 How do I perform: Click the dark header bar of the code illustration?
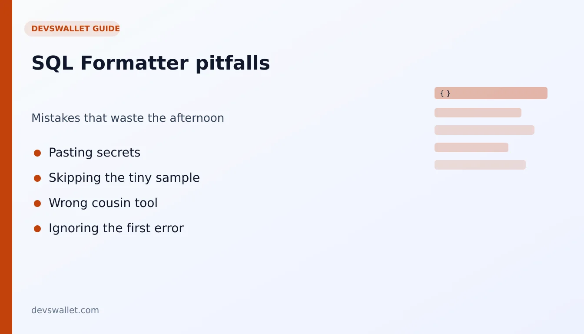click(x=491, y=93)
